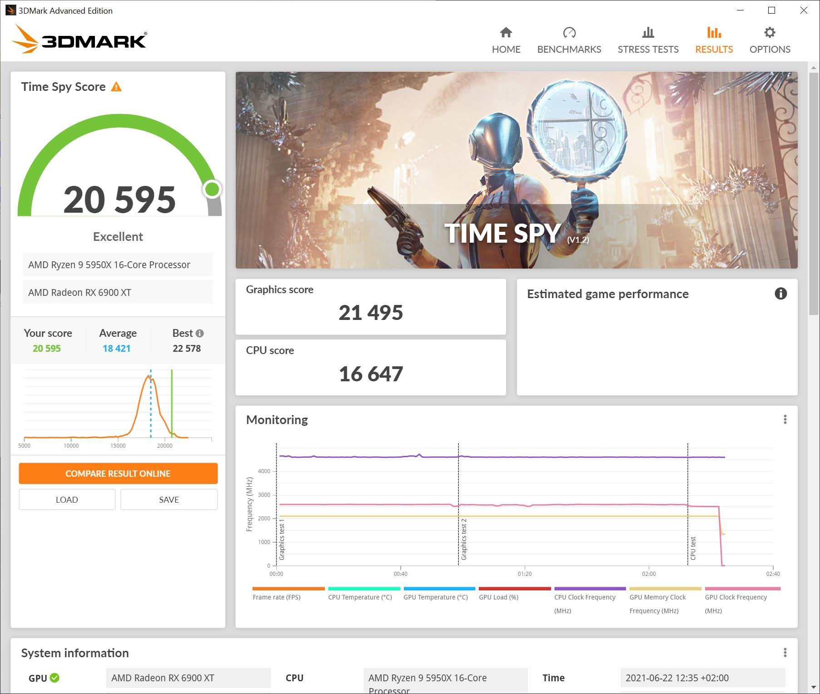Click the Results orange bars icon

pos(714,32)
